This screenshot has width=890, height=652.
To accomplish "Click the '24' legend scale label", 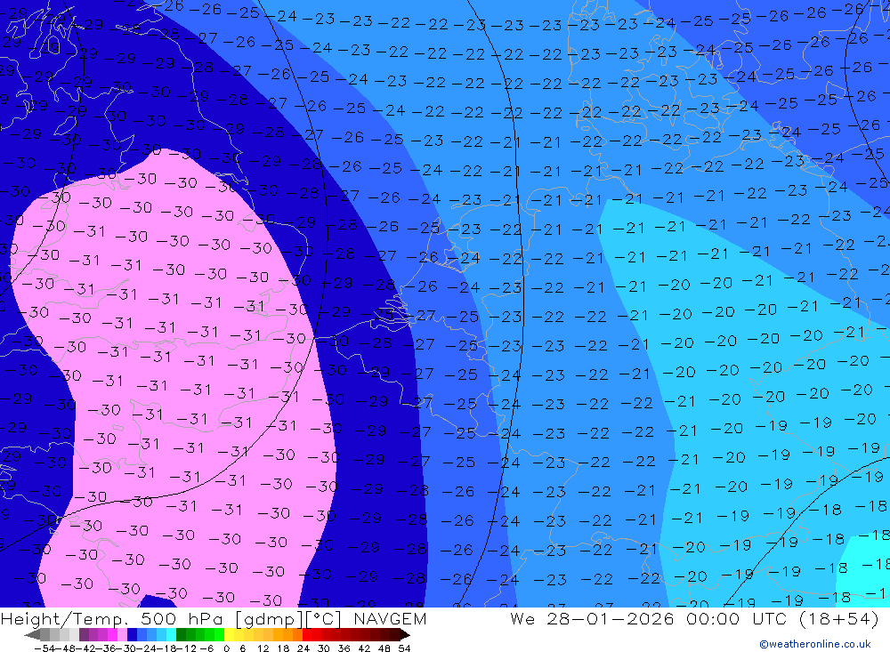I will [x=303, y=648].
